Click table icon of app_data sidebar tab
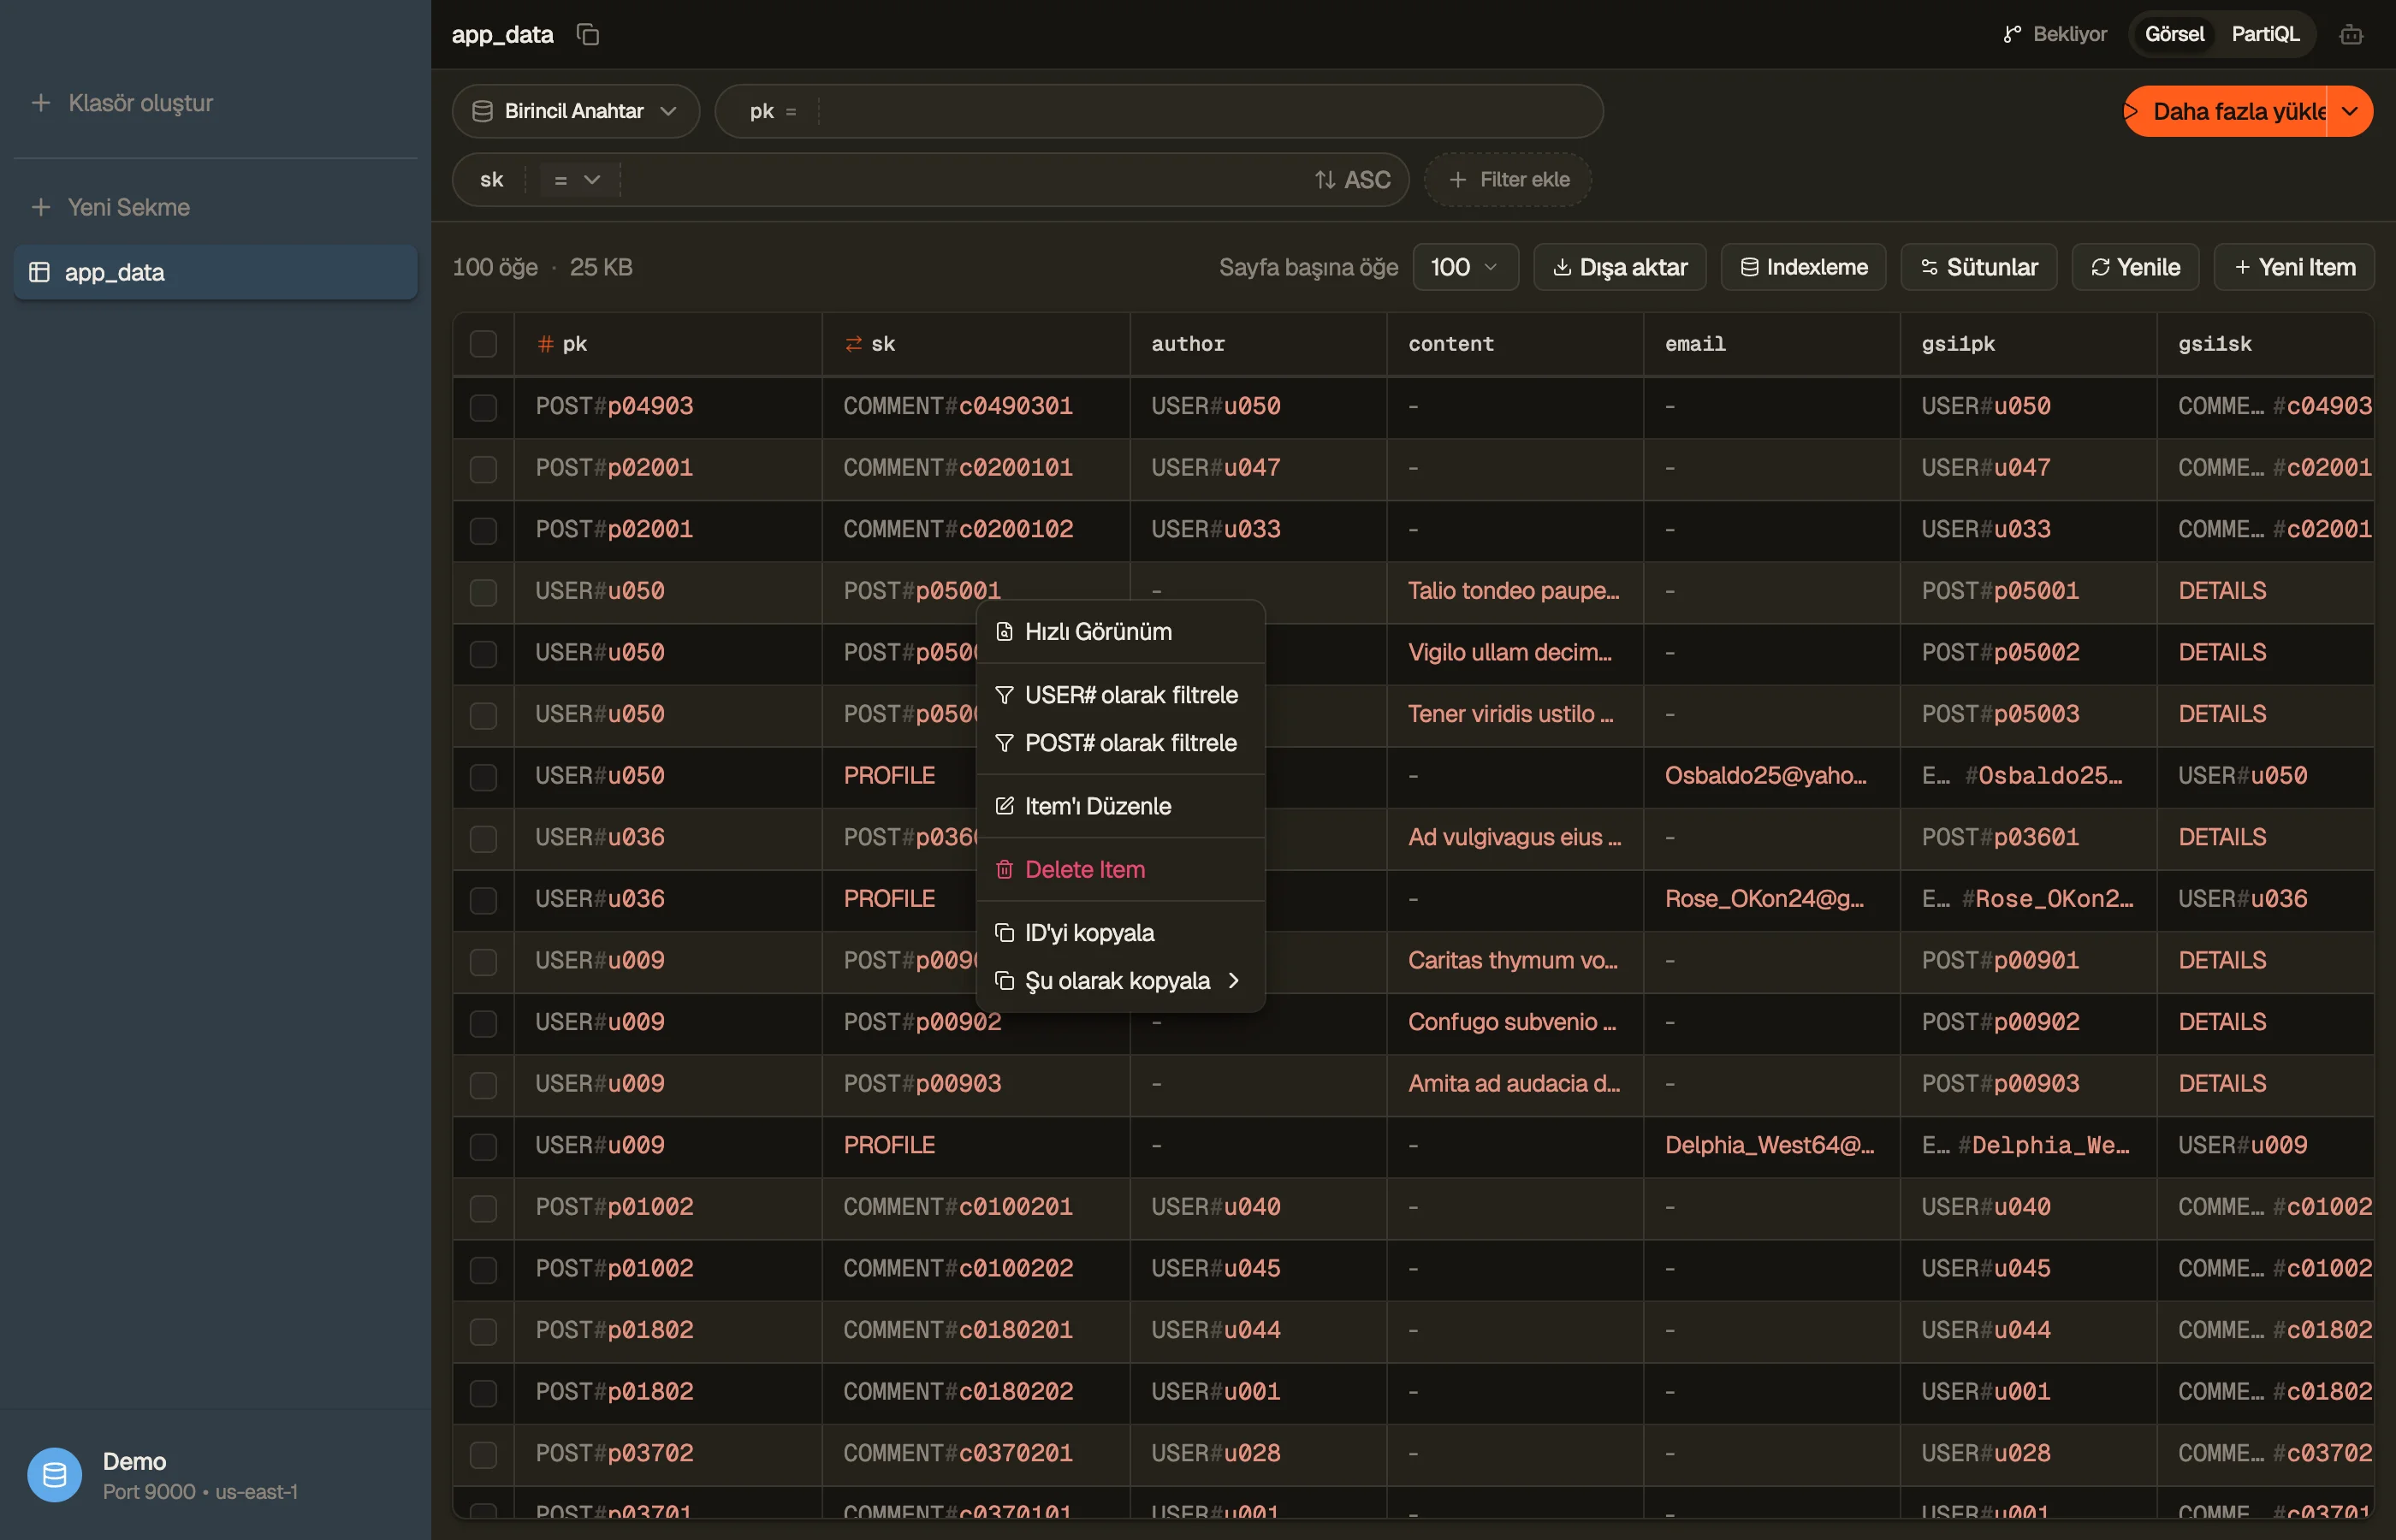The height and width of the screenshot is (1540, 2396). [x=39, y=272]
